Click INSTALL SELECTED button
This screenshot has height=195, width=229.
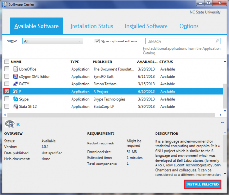[202, 185]
